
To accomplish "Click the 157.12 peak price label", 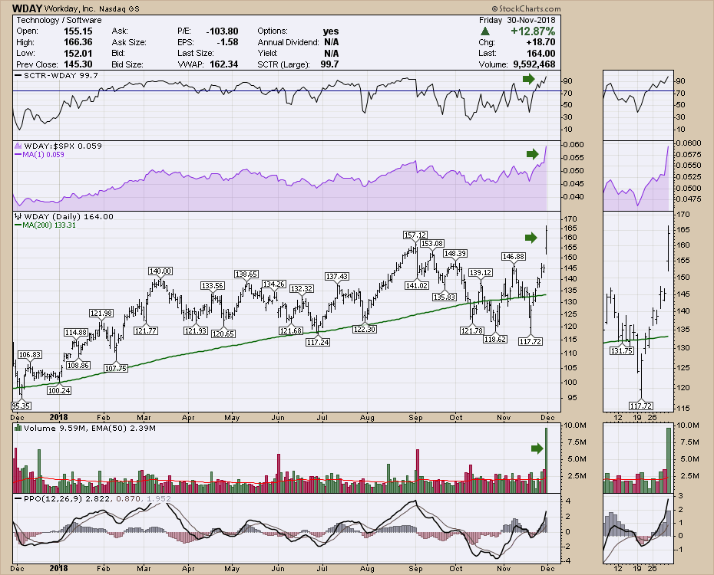I will click(415, 235).
